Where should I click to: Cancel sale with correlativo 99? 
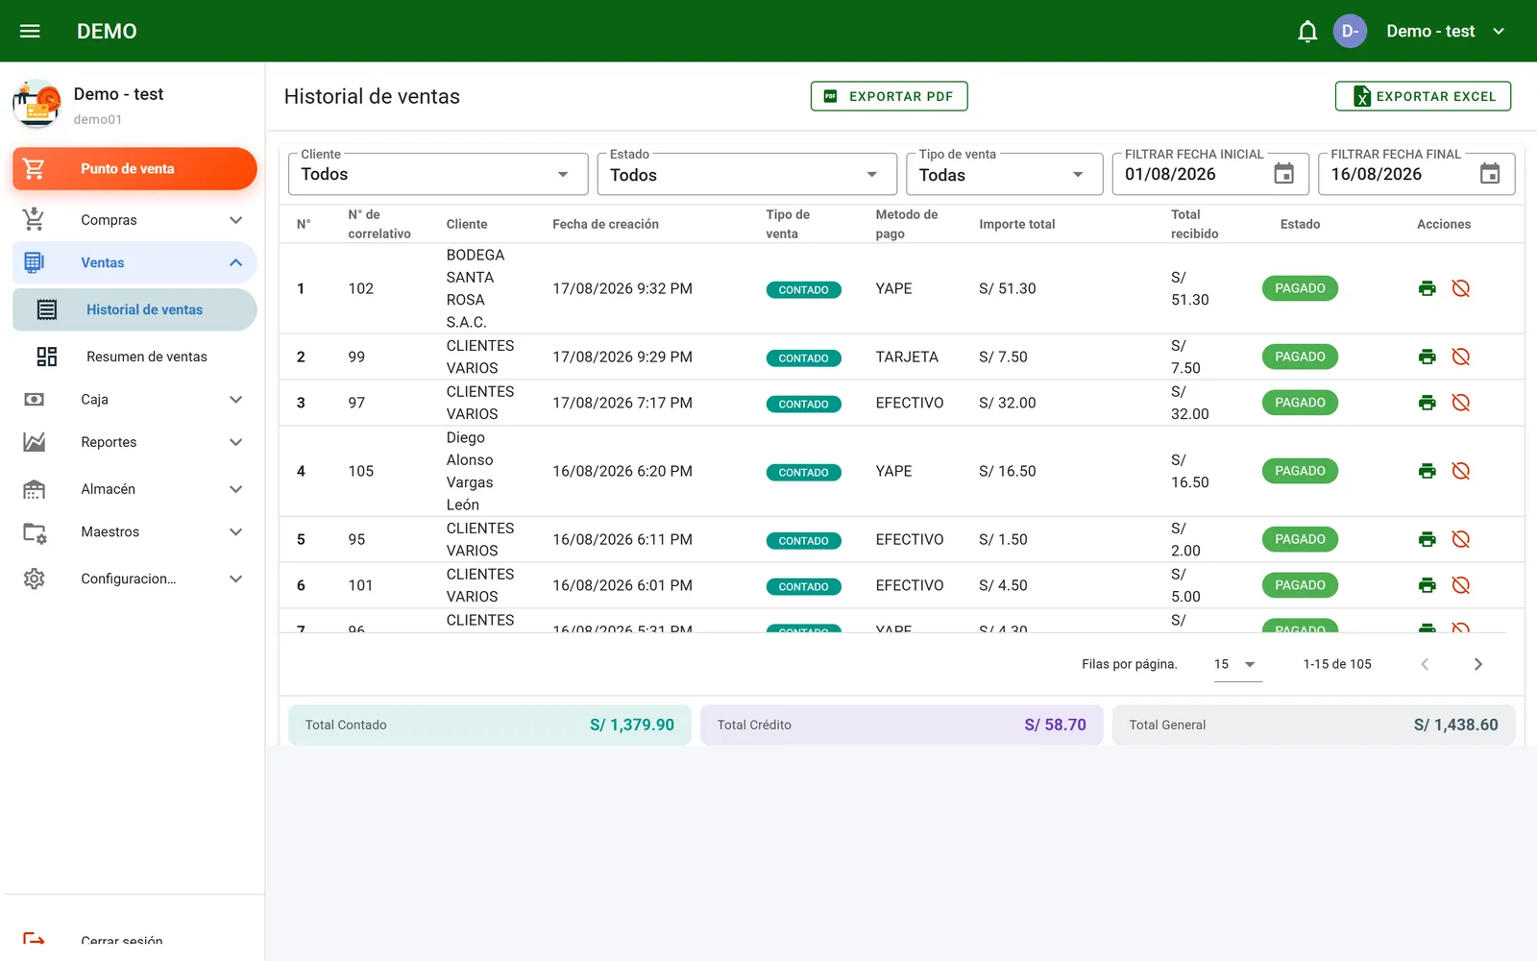click(x=1460, y=357)
